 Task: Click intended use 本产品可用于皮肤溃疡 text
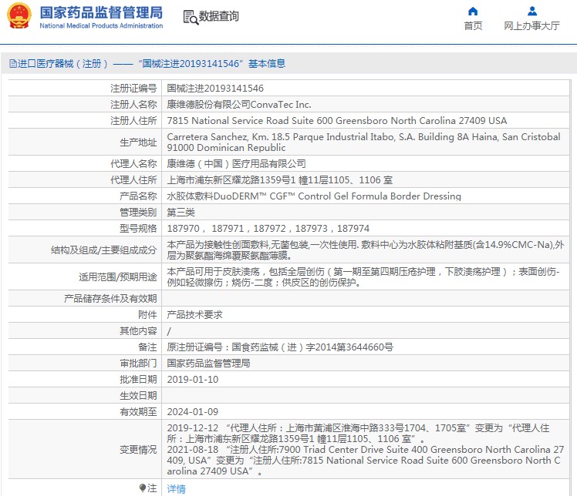[x=363, y=277]
